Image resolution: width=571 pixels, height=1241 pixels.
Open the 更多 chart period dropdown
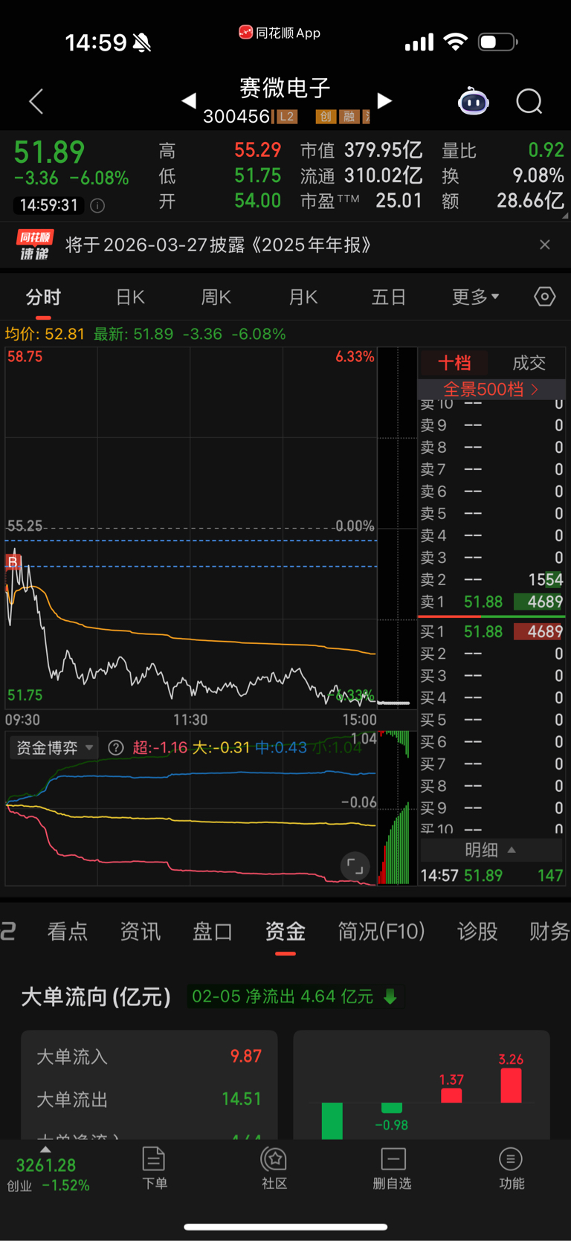tap(476, 297)
